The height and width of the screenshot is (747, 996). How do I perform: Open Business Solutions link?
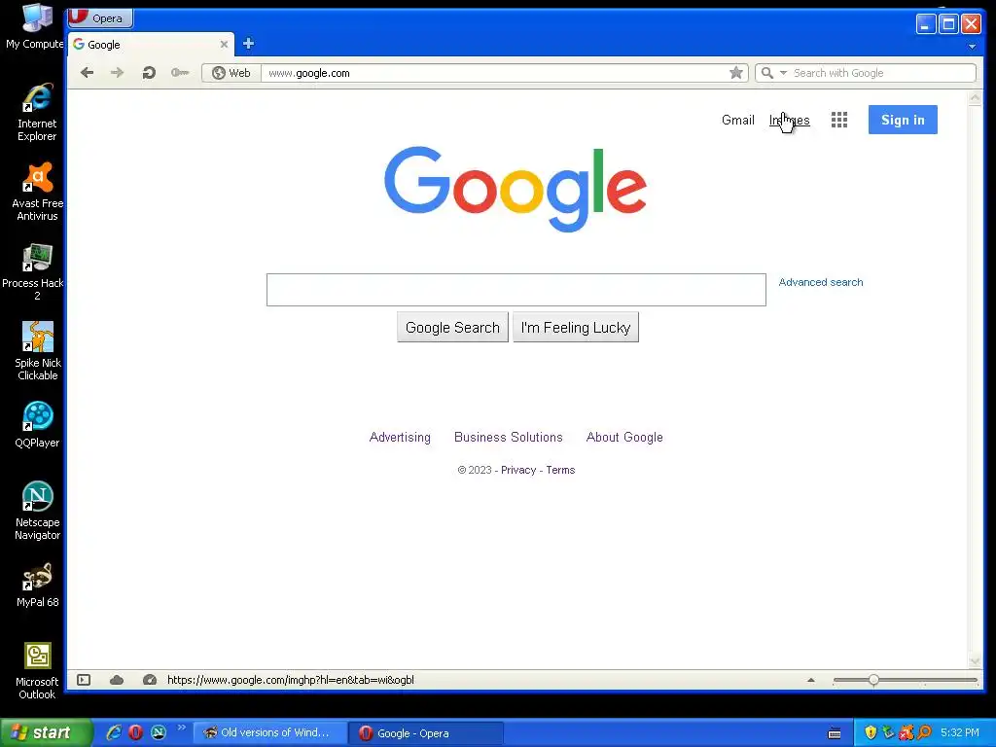coord(508,437)
